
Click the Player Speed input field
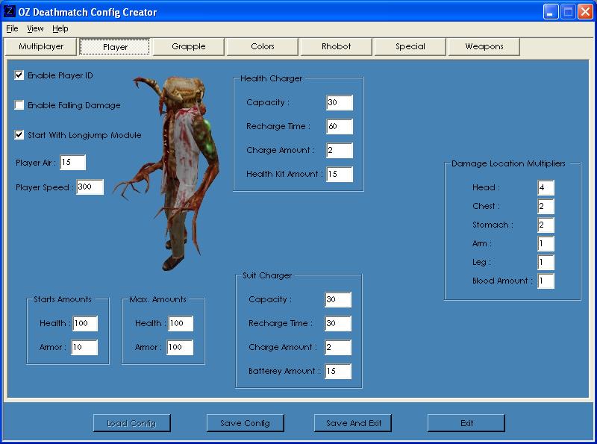point(90,187)
